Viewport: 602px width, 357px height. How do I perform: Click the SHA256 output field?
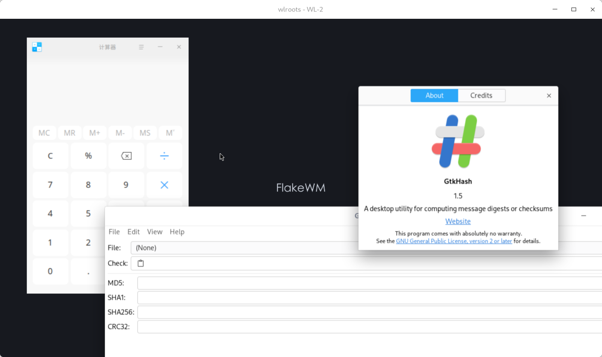coord(370,312)
